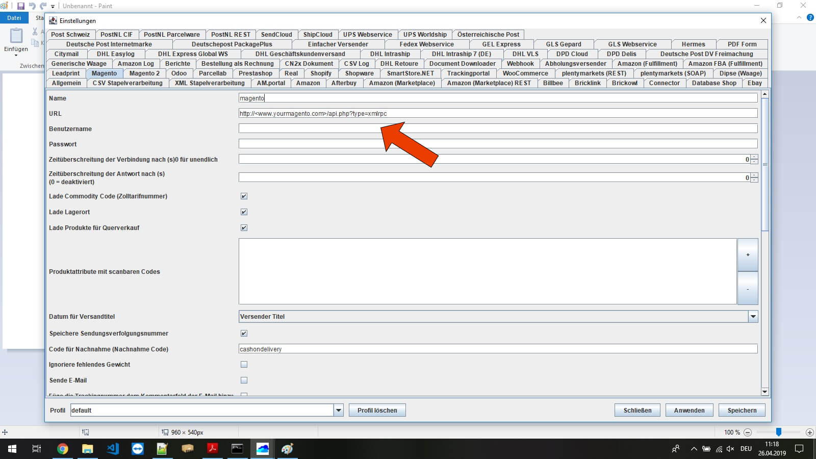Enable Ignoriere fehlendes Gewicht checkbox
816x459 pixels.
tap(244, 365)
